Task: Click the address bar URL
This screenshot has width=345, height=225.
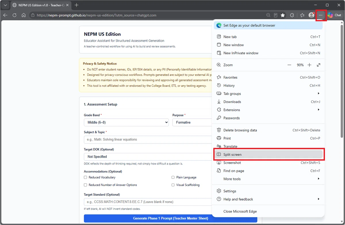Action: tap(97, 15)
